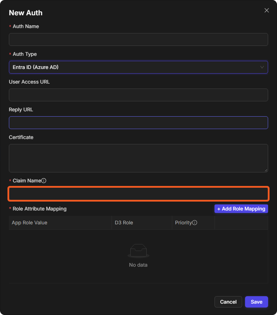277x315 pixels.
Task: Click the Certificate label
Action: [x=21, y=137]
